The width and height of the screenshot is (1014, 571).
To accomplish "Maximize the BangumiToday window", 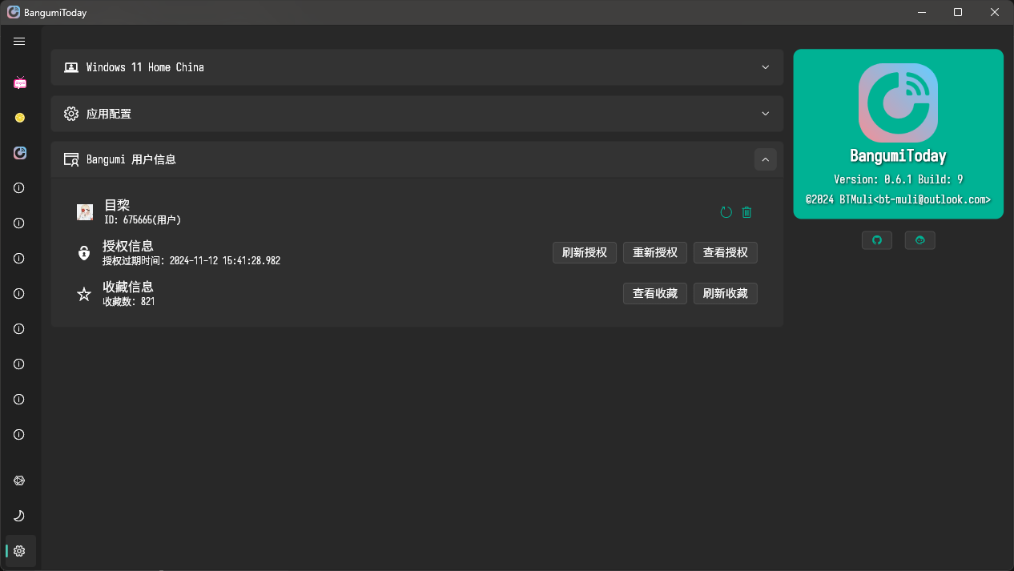I will point(958,12).
